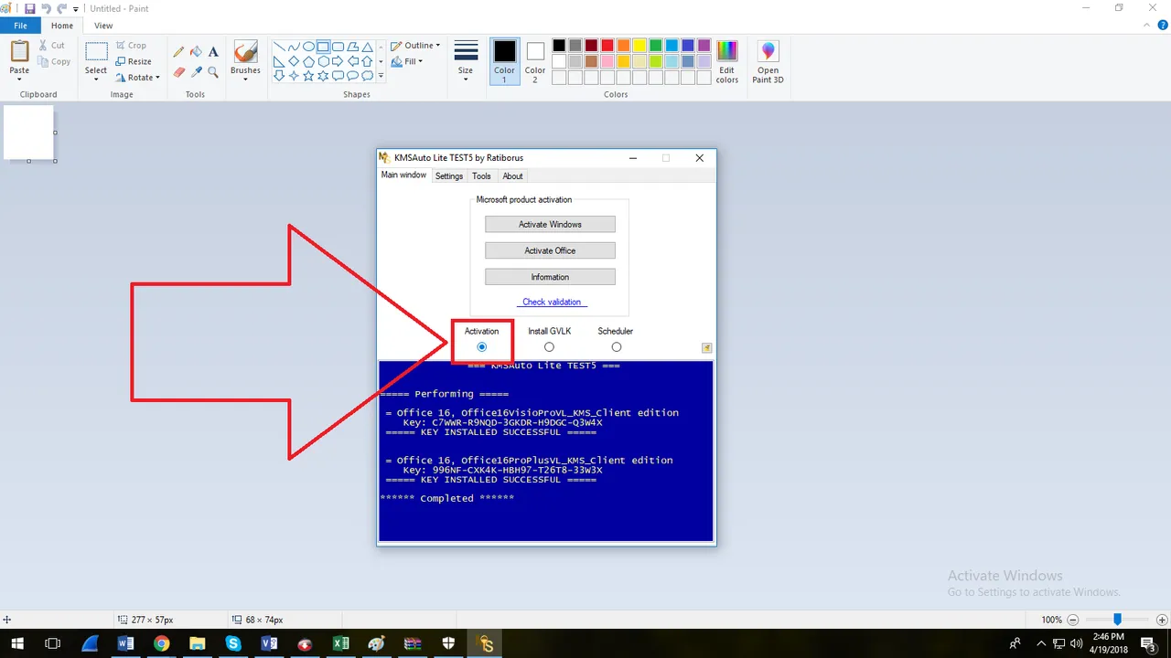1171x658 pixels.
Task: Select Color 2 background button
Action: [x=535, y=62]
